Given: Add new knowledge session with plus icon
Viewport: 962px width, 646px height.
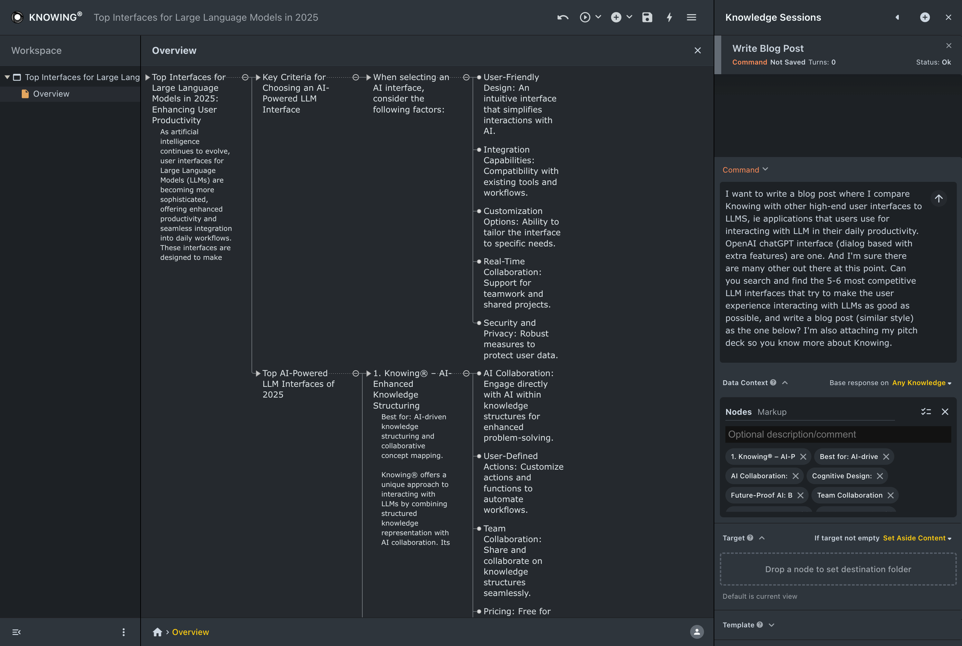Looking at the screenshot, I should 924,17.
